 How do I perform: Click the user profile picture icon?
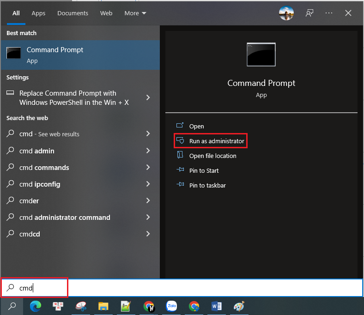286,13
